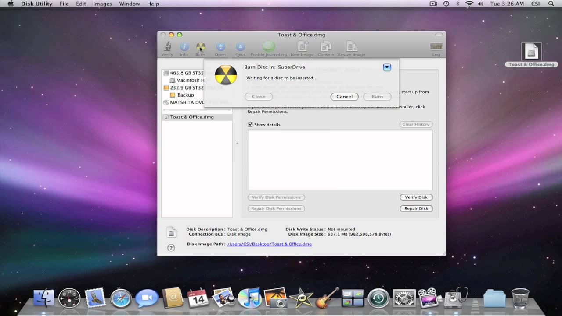Launch GarageBand guitar icon in Dock
The width and height of the screenshot is (562, 316).
[327, 298]
